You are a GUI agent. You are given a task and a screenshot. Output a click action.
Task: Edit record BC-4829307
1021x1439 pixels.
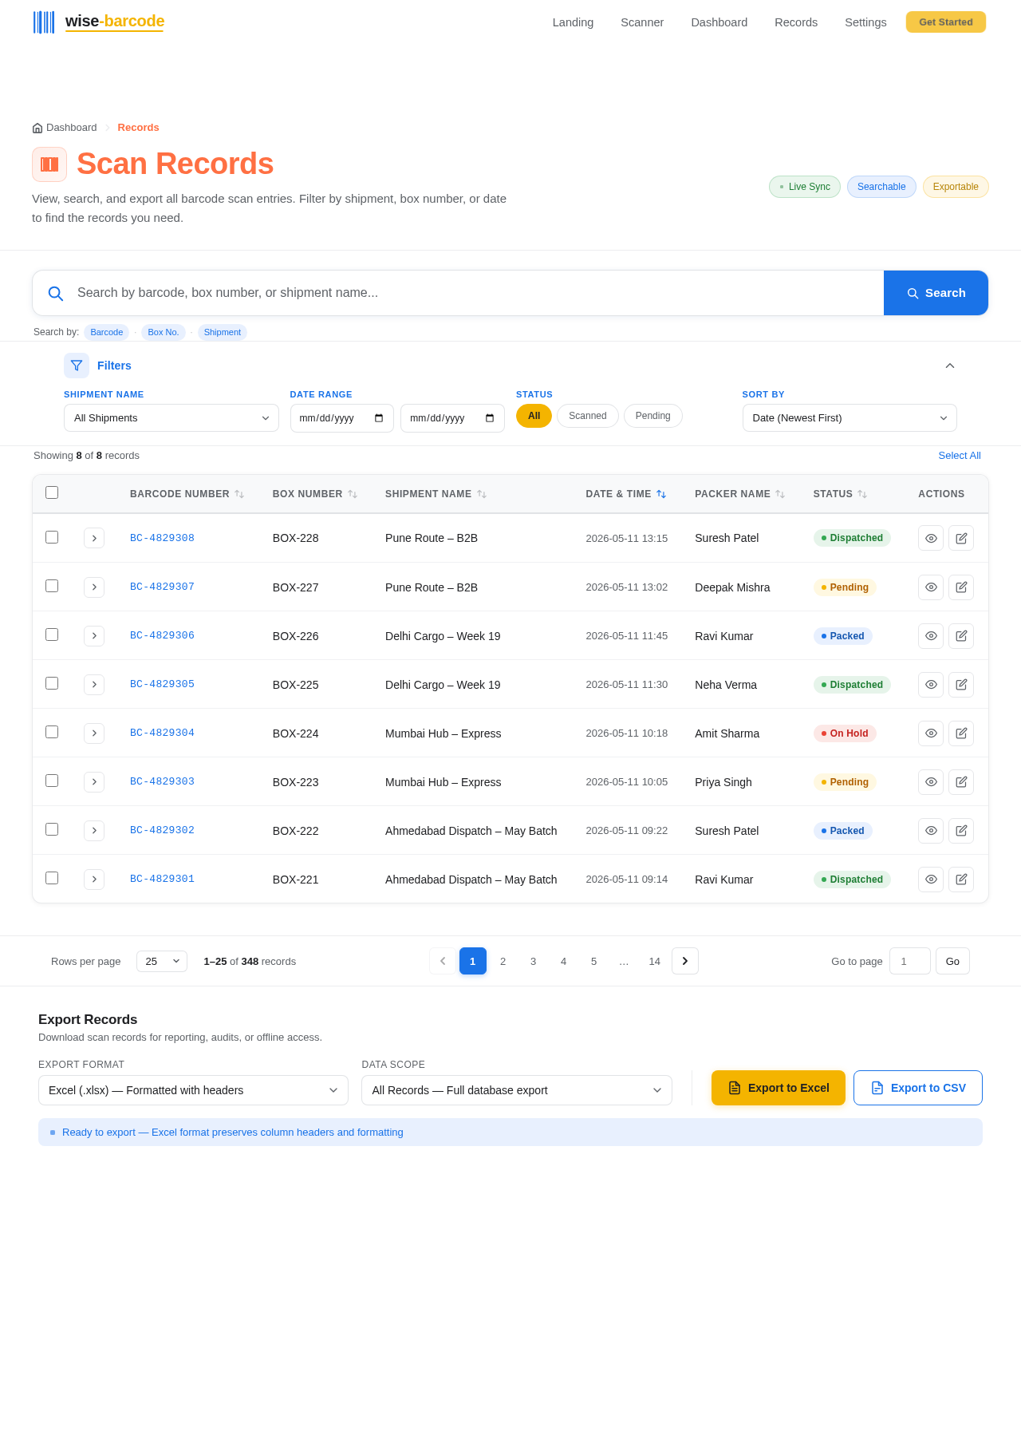coord(961,587)
